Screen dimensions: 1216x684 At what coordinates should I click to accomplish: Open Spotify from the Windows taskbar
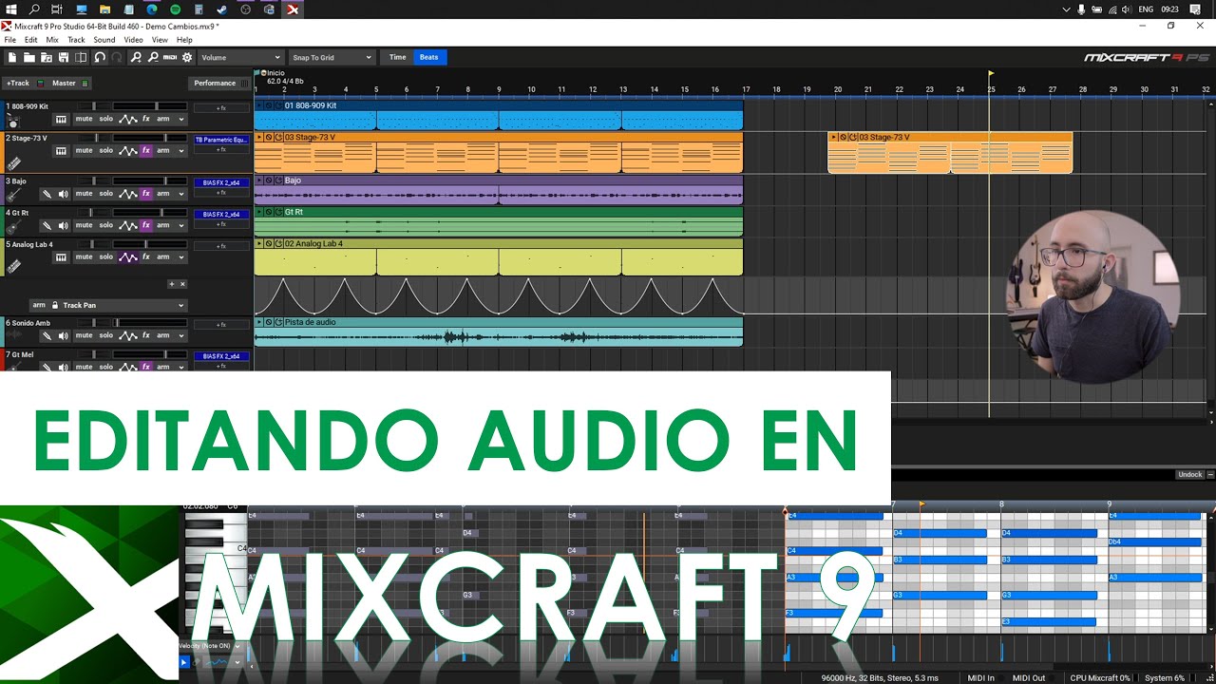pos(175,9)
